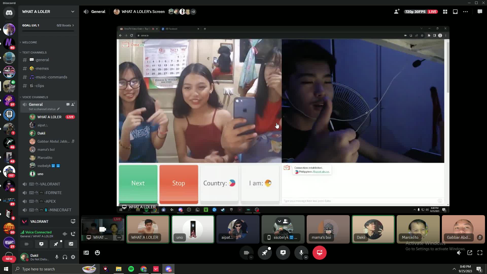Toggle the camera on in call controls
Viewport: 487px width, 274px height.
[x=246, y=253]
